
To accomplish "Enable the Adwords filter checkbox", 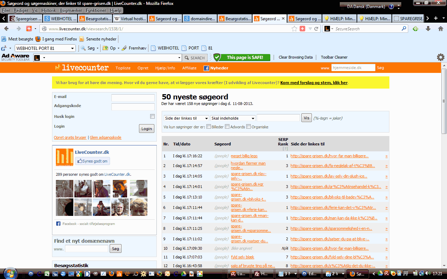I will (227, 127).
